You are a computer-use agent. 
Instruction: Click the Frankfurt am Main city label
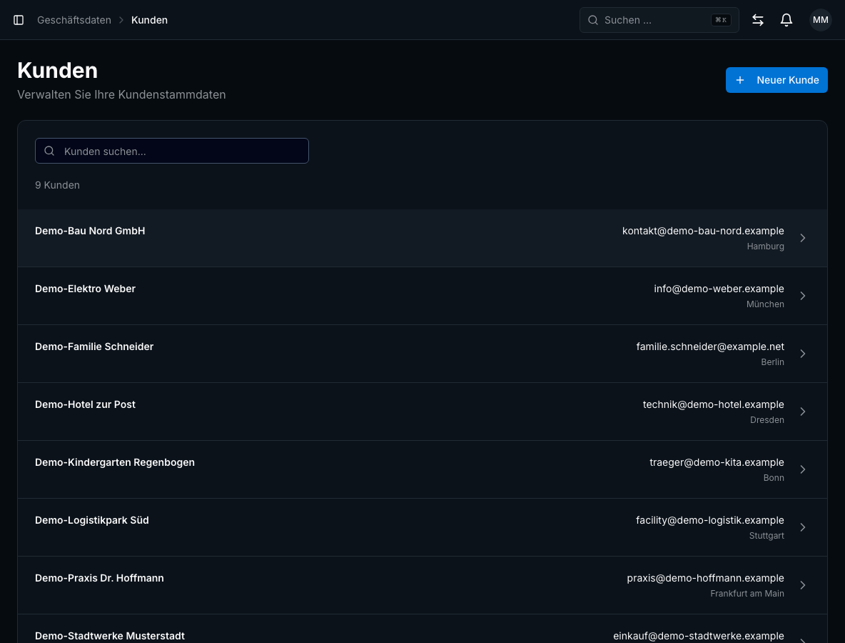pos(747,594)
